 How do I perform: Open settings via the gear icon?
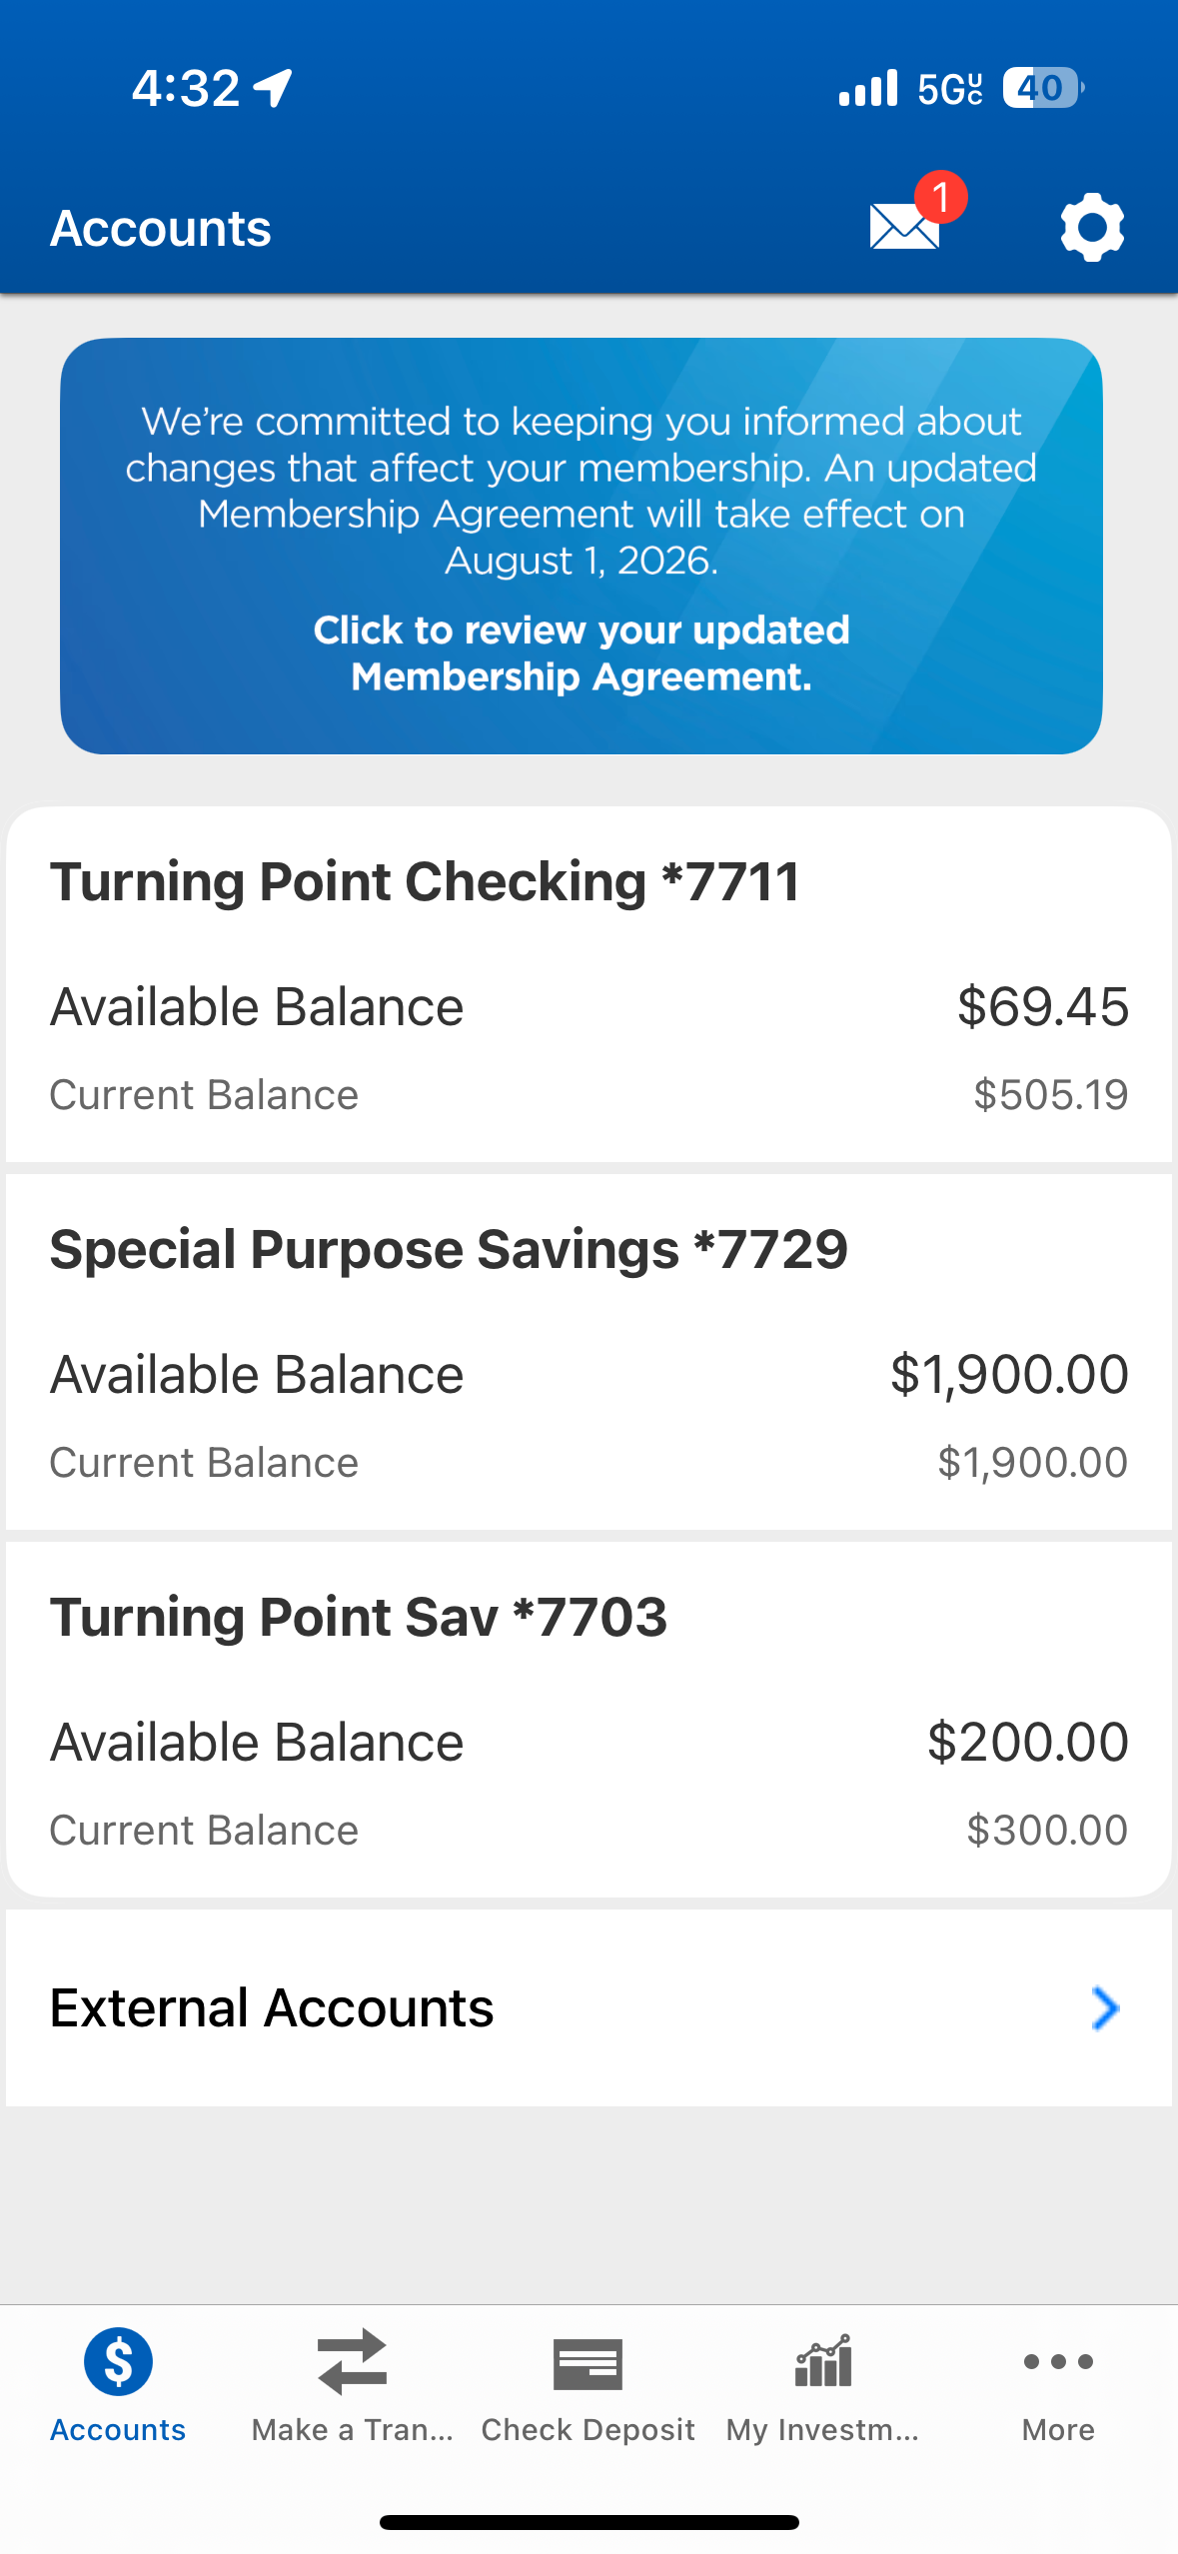pyautogui.click(x=1092, y=228)
